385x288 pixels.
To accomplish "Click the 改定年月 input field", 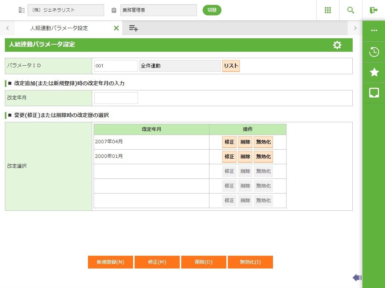I will click(116, 98).
